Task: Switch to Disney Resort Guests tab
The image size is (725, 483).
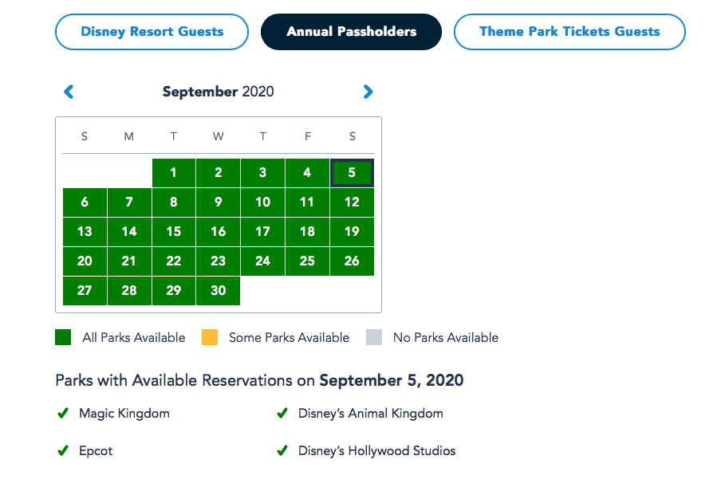Action: pyautogui.click(x=152, y=32)
